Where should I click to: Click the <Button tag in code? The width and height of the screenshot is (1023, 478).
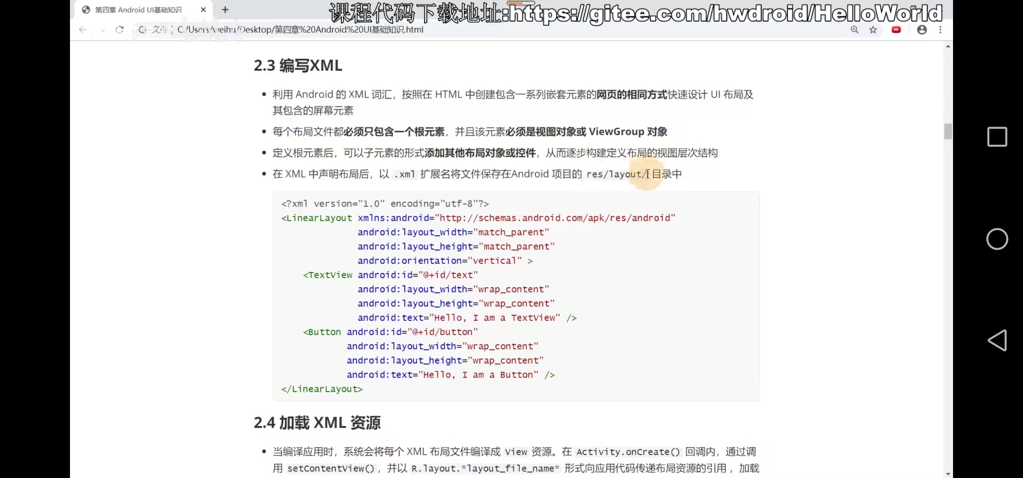(322, 332)
